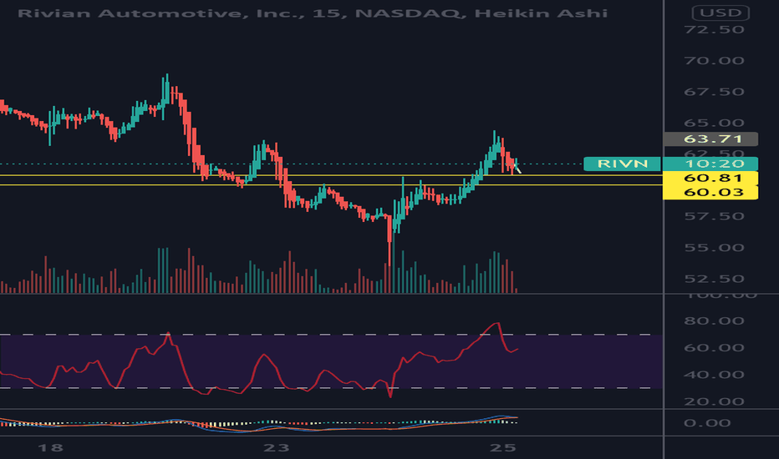The height and width of the screenshot is (459, 779).
Task: Click the 60.00 RSI axis value
Action: point(714,347)
